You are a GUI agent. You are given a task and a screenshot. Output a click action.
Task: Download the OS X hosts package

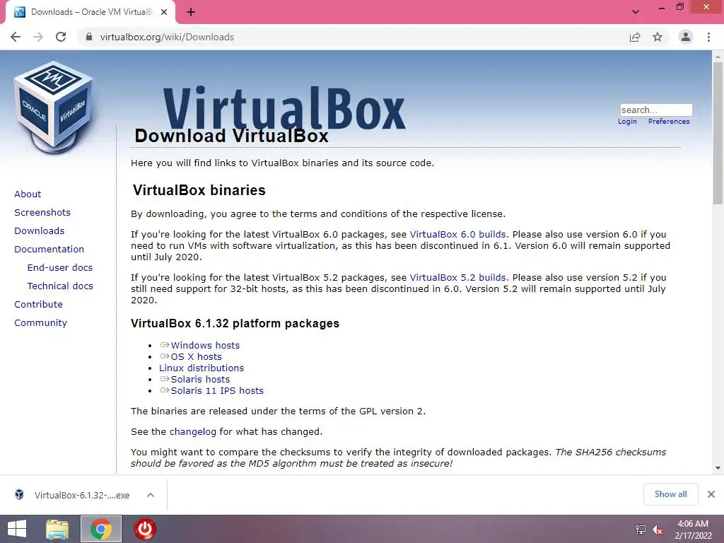point(197,357)
